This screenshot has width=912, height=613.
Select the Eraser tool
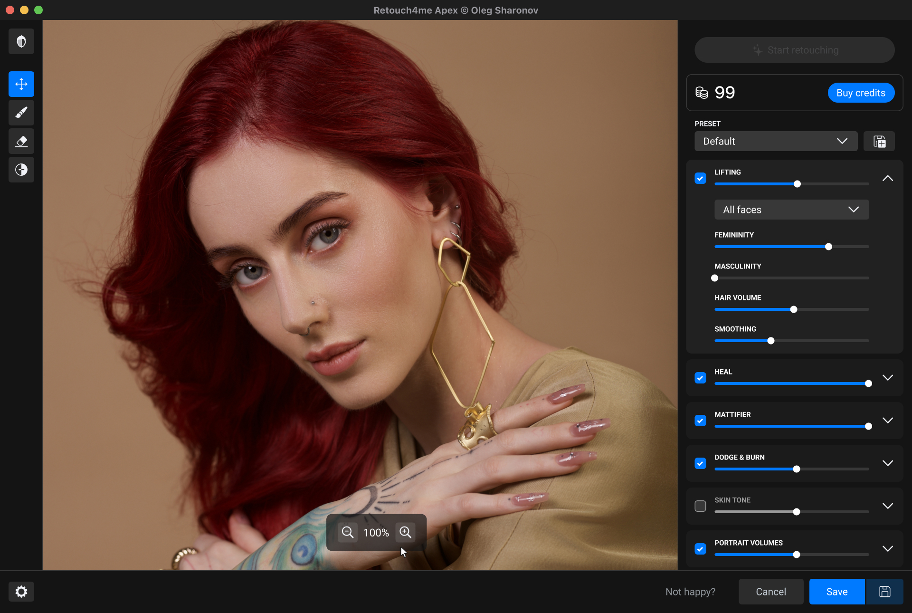(x=21, y=141)
